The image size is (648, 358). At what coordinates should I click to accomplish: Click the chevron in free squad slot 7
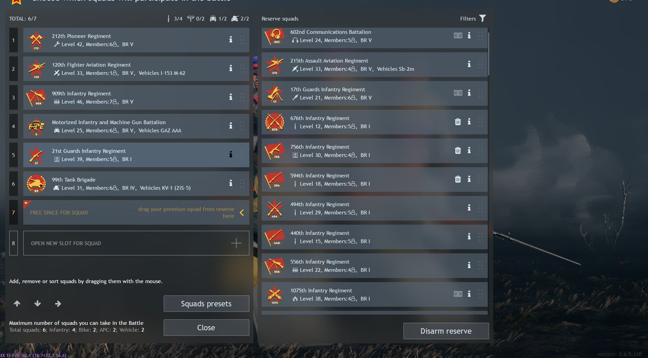tap(242, 212)
